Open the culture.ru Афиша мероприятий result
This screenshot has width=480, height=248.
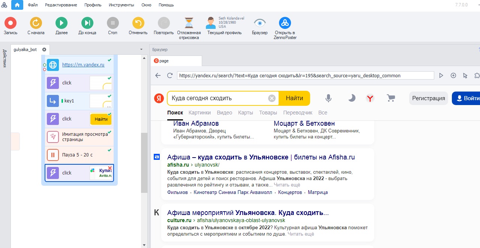tap(248, 213)
